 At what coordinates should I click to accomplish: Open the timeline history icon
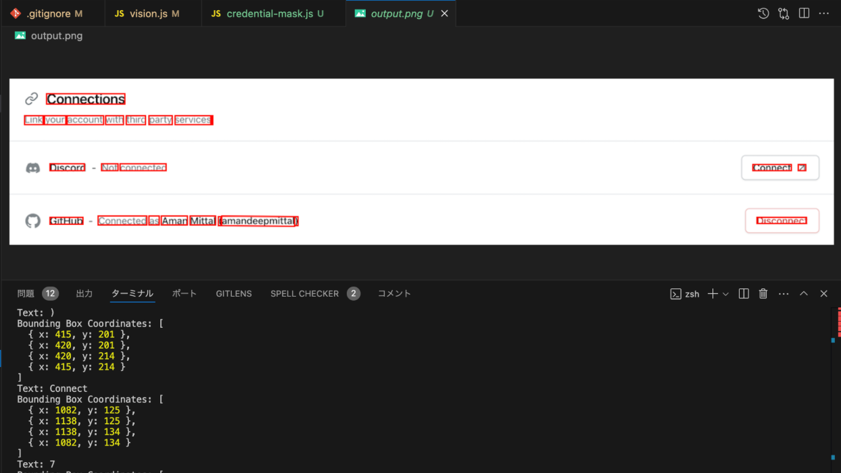763,14
